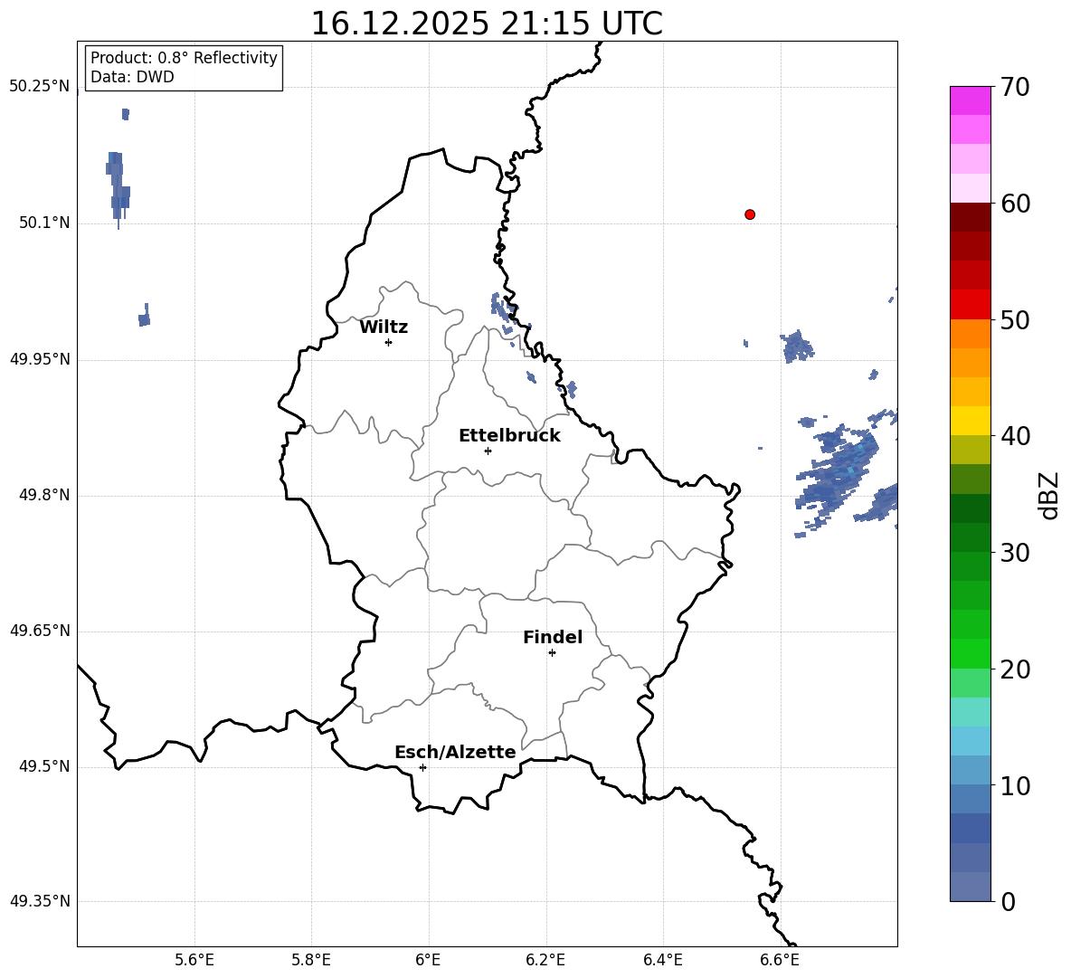Click the 5.6°E longitude label

click(x=194, y=960)
